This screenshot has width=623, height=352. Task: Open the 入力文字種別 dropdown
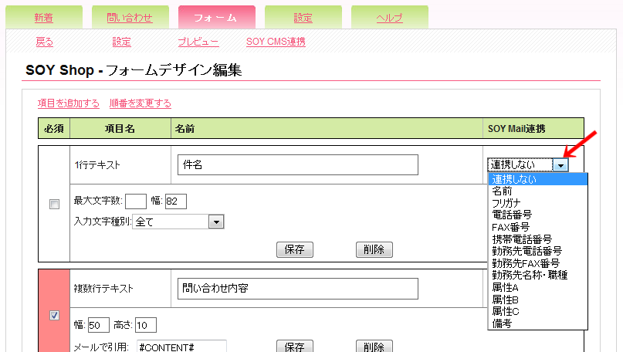[178, 222]
